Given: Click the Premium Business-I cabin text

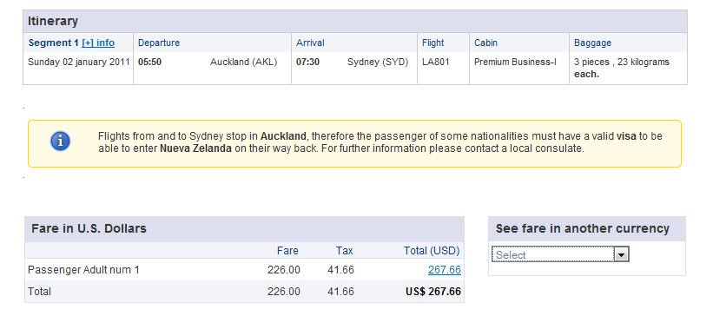Looking at the screenshot, I should [x=515, y=62].
